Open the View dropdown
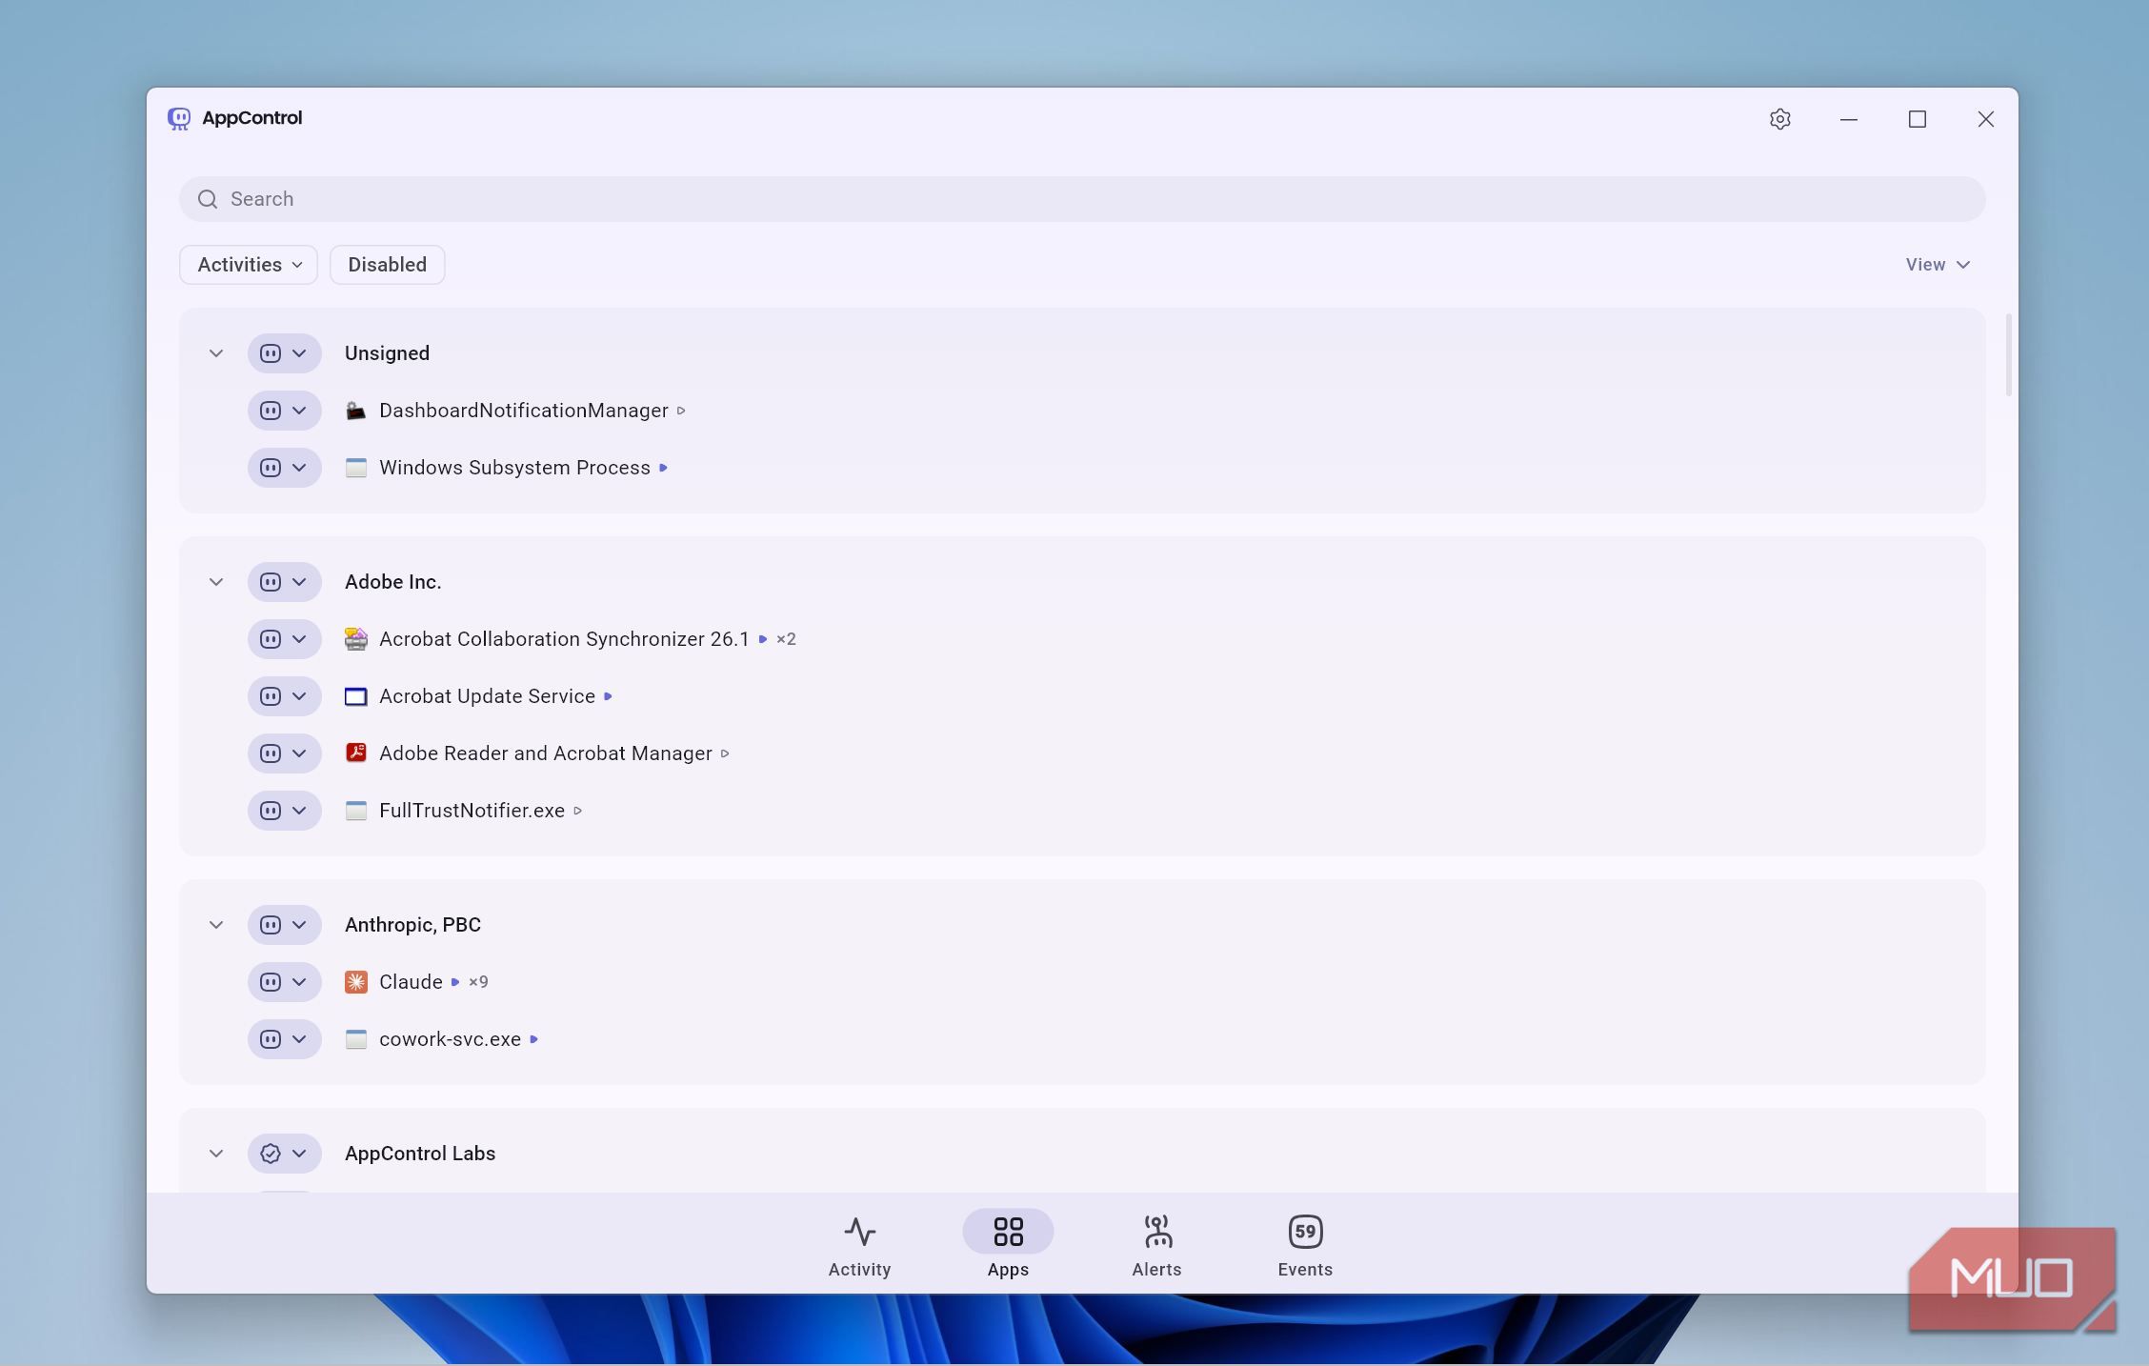2149x1366 pixels. point(1938,265)
